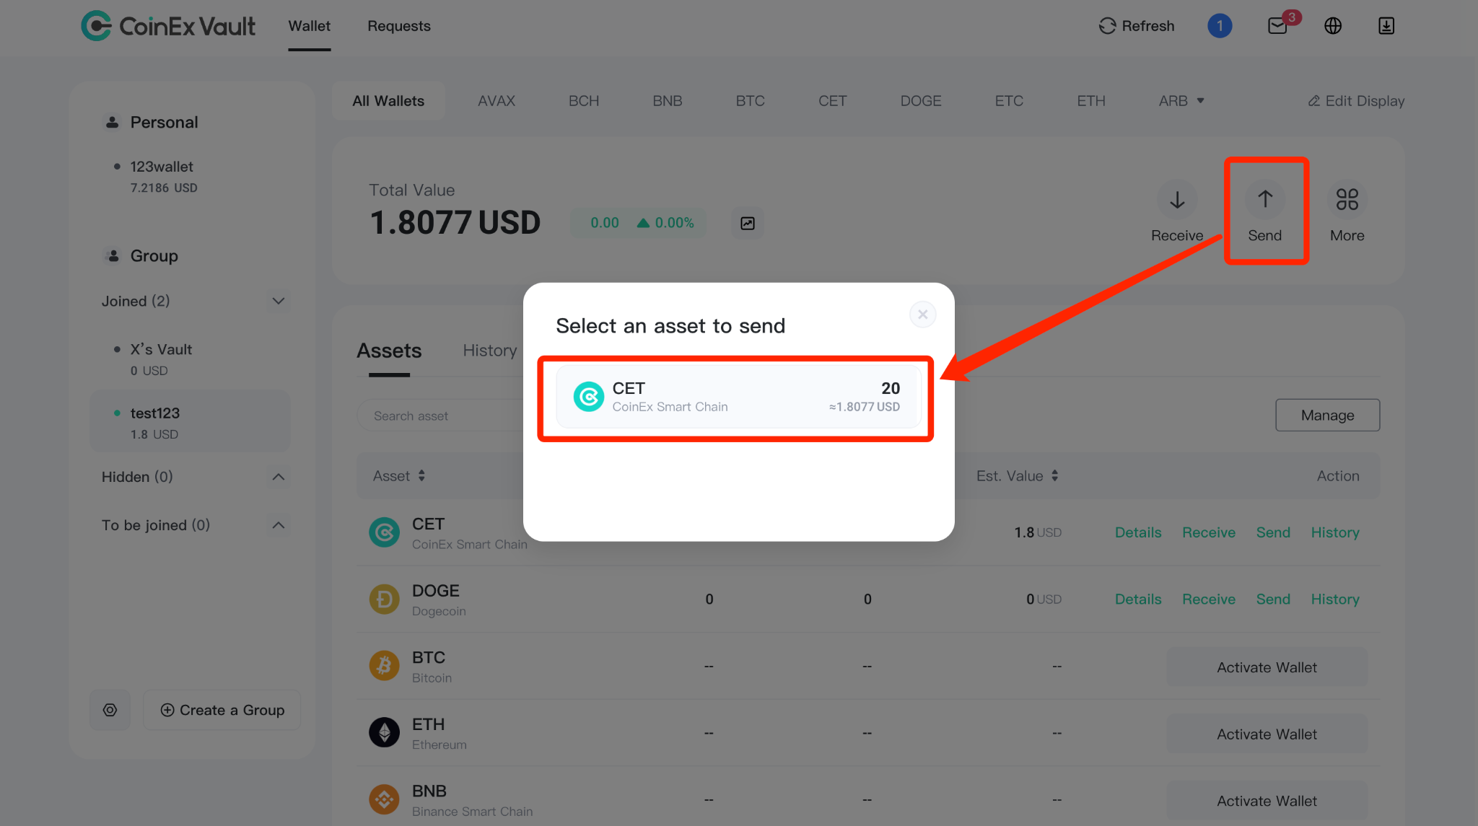
Task: Sort the list by Asset column
Action: tap(399, 476)
